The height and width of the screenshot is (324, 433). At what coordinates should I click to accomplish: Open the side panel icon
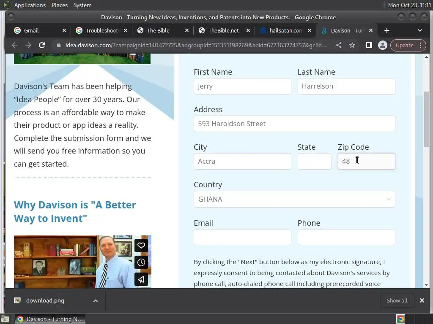coord(369,45)
